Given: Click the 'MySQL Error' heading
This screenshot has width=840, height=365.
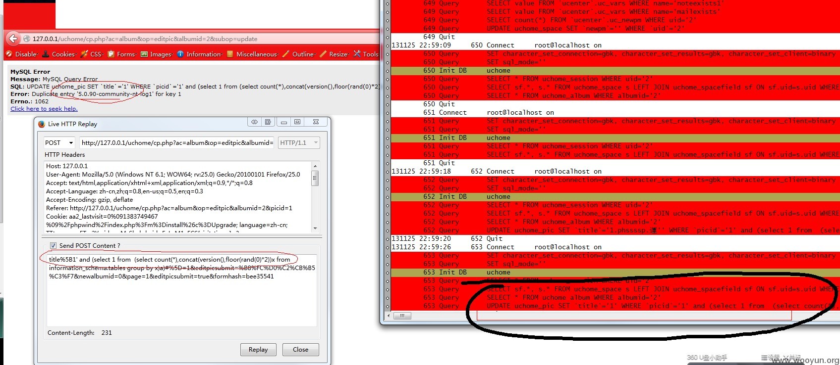Looking at the screenshot, I should [x=30, y=72].
